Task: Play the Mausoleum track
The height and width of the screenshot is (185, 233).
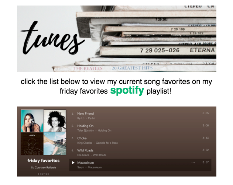Action: 73,163
